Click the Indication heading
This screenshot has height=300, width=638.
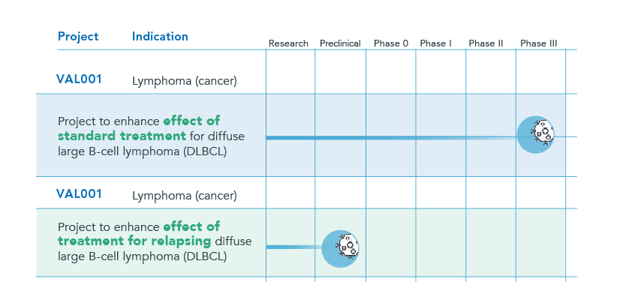click(x=160, y=37)
